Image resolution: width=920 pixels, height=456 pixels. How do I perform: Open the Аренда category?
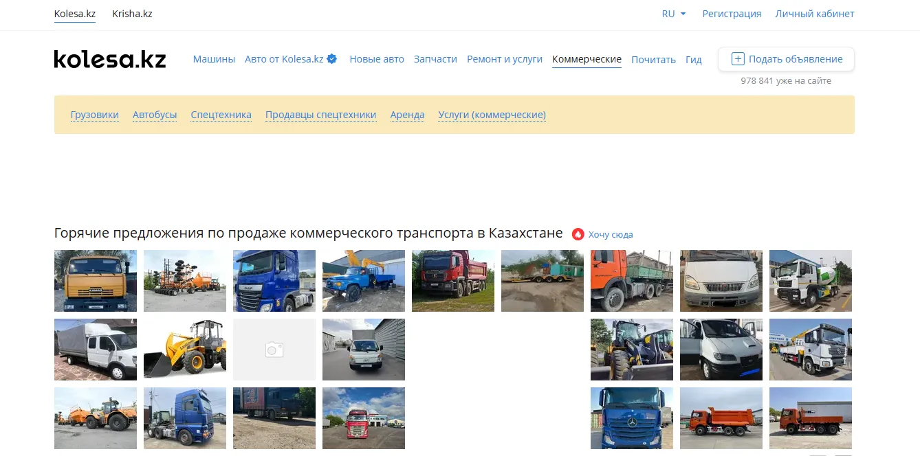click(x=407, y=115)
